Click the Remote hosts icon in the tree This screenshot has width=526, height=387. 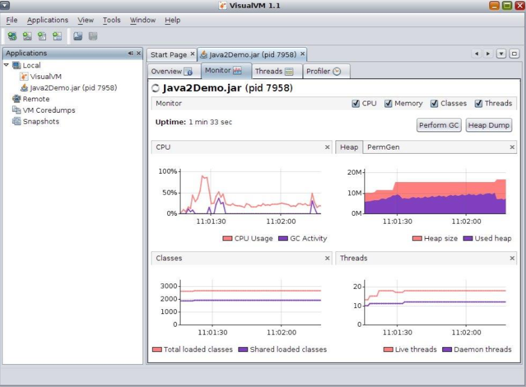click(x=16, y=99)
